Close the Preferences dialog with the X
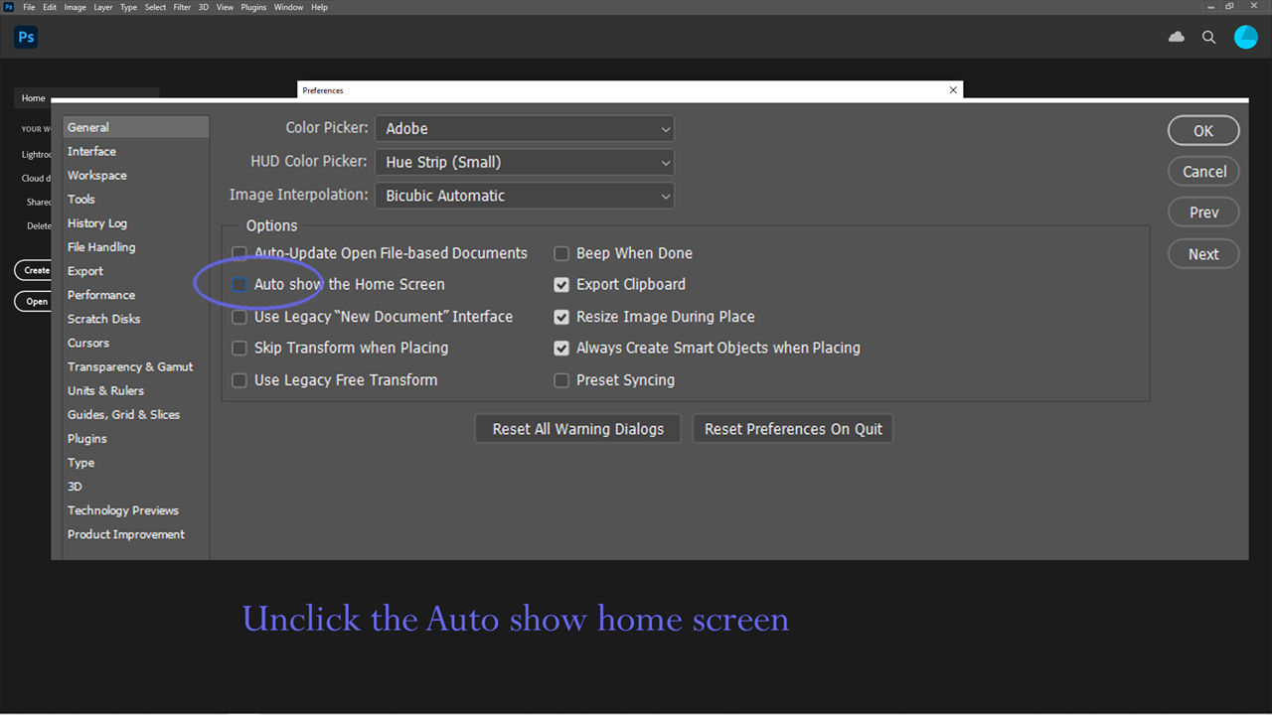Image resolution: width=1272 pixels, height=715 pixels. click(953, 89)
